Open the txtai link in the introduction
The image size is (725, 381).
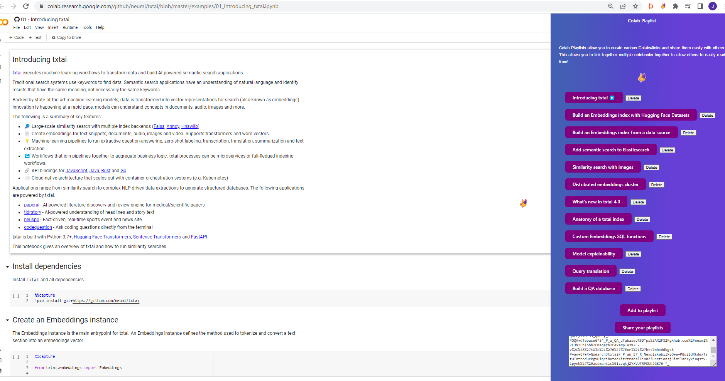pos(17,72)
